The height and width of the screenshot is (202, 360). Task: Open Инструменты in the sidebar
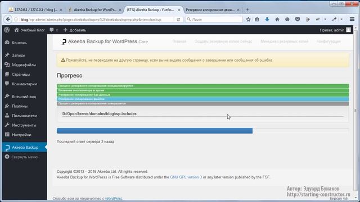pos(24,125)
